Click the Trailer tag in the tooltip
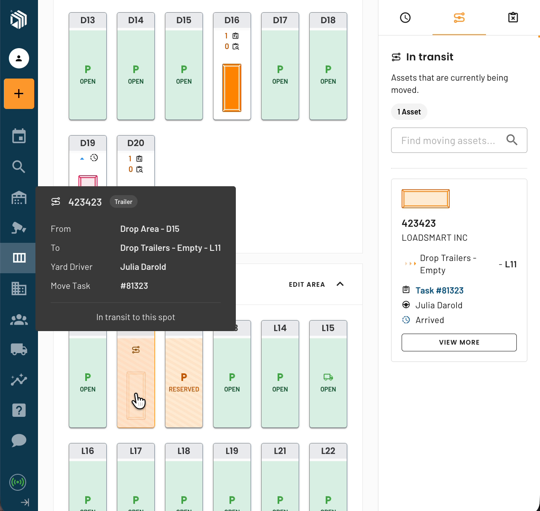540x511 pixels. click(x=124, y=202)
